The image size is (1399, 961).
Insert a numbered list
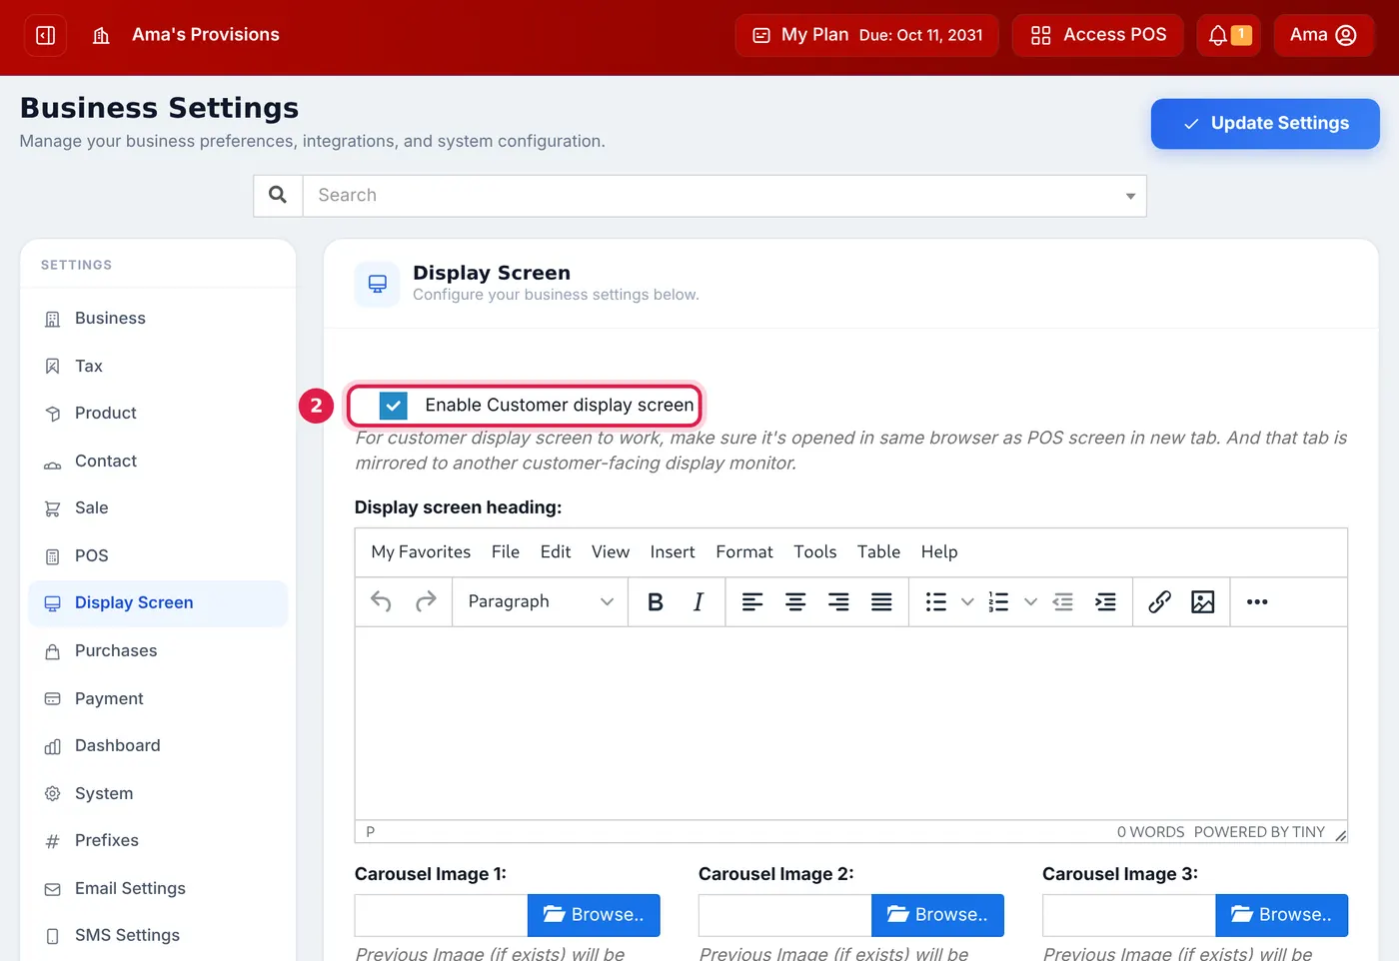pyautogui.click(x=999, y=601)
